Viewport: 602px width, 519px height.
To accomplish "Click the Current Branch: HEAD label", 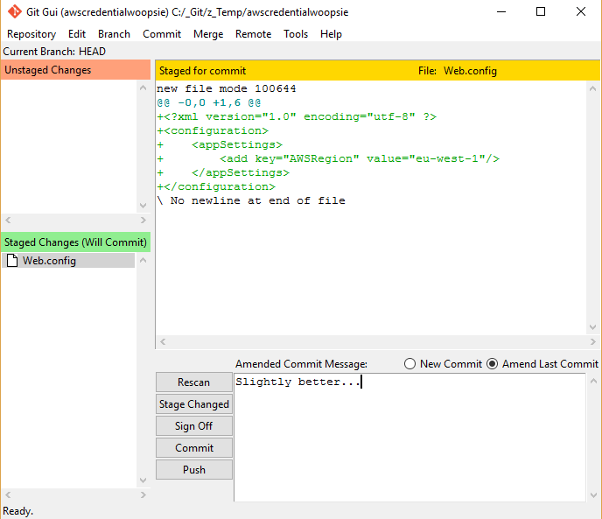I will [x=54, y=52].
